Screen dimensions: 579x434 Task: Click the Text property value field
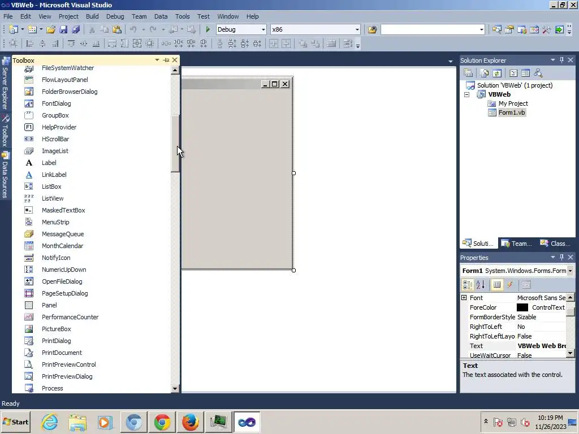pyautogui.click(x=541, y=346)
